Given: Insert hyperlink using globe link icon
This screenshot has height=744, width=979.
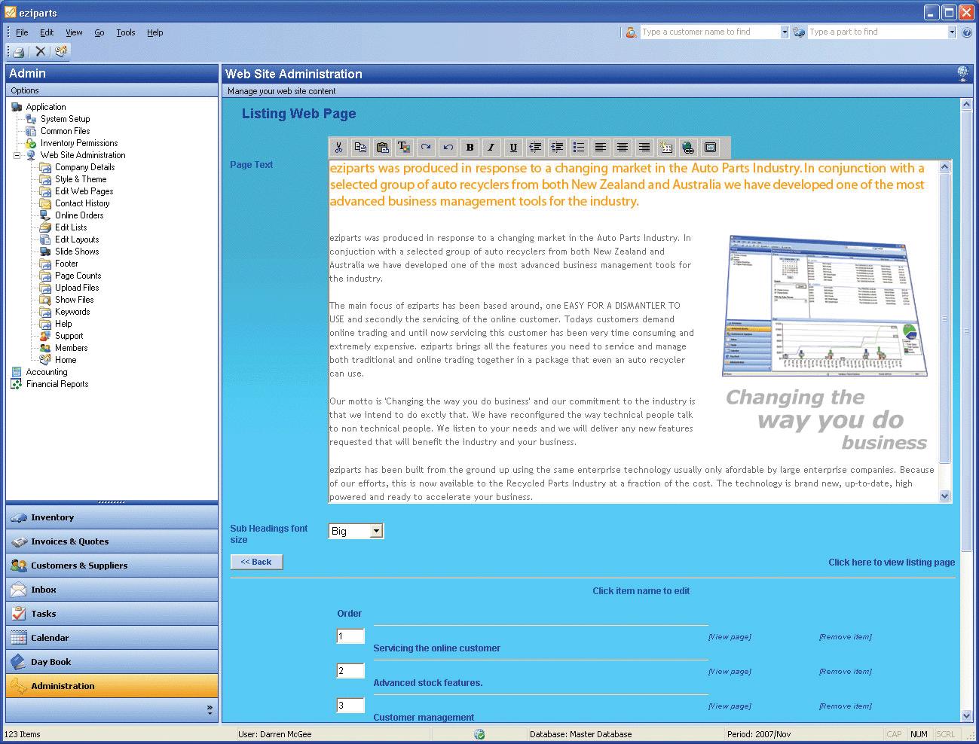Looking at the screenshot, I should [687, 148].
